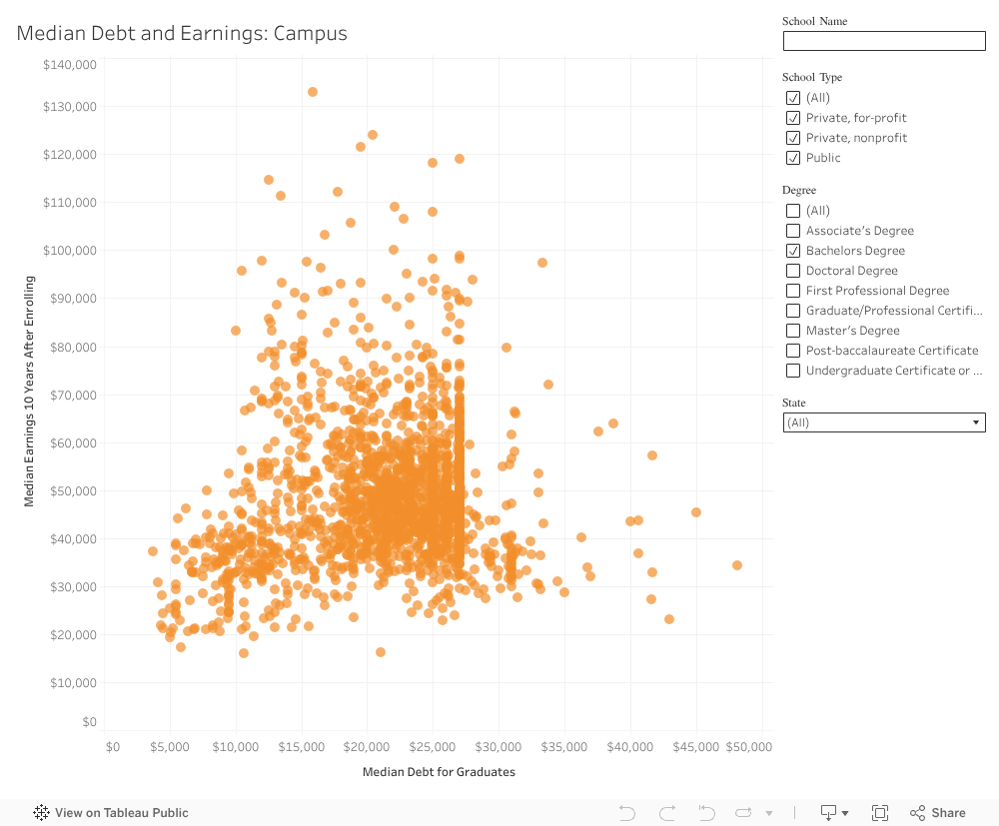This screenshot has height=826, width=999.
Task: Click the Share icon at bottom right
Action: click(915, 812)
